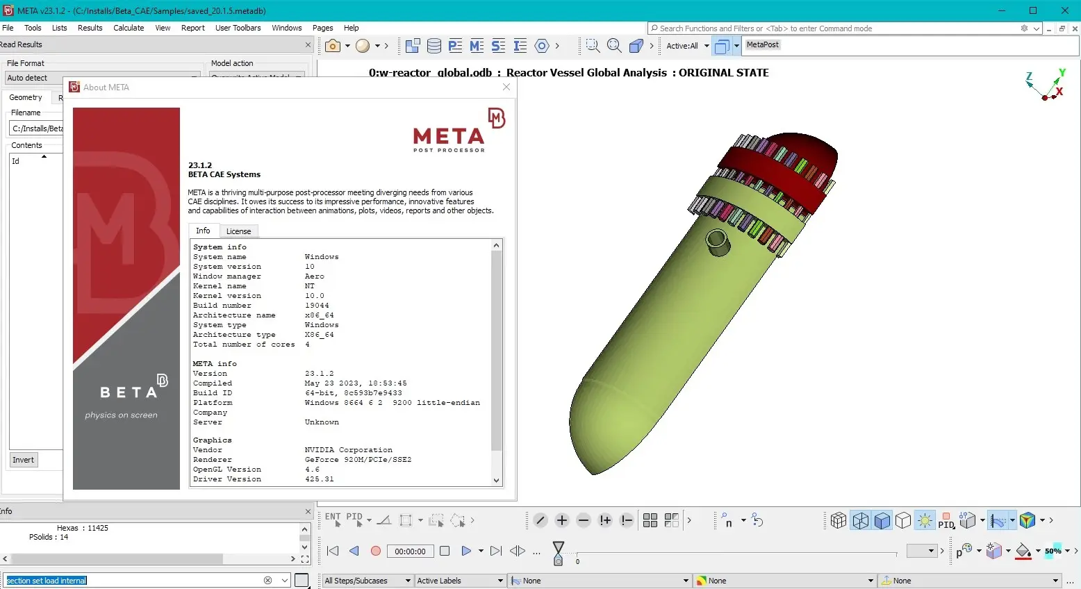Toggle the sun lighting button

(x=925, y=520)
